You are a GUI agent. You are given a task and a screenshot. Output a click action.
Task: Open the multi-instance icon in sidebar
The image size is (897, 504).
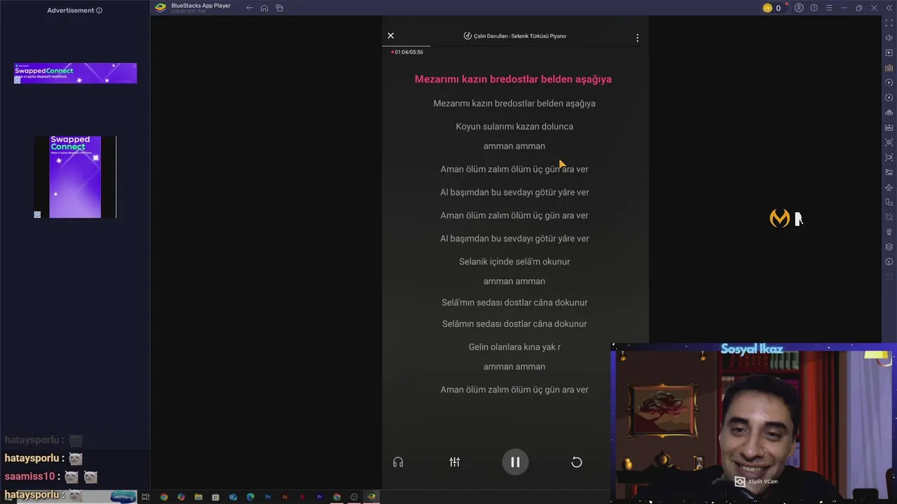tap(889, 202)
